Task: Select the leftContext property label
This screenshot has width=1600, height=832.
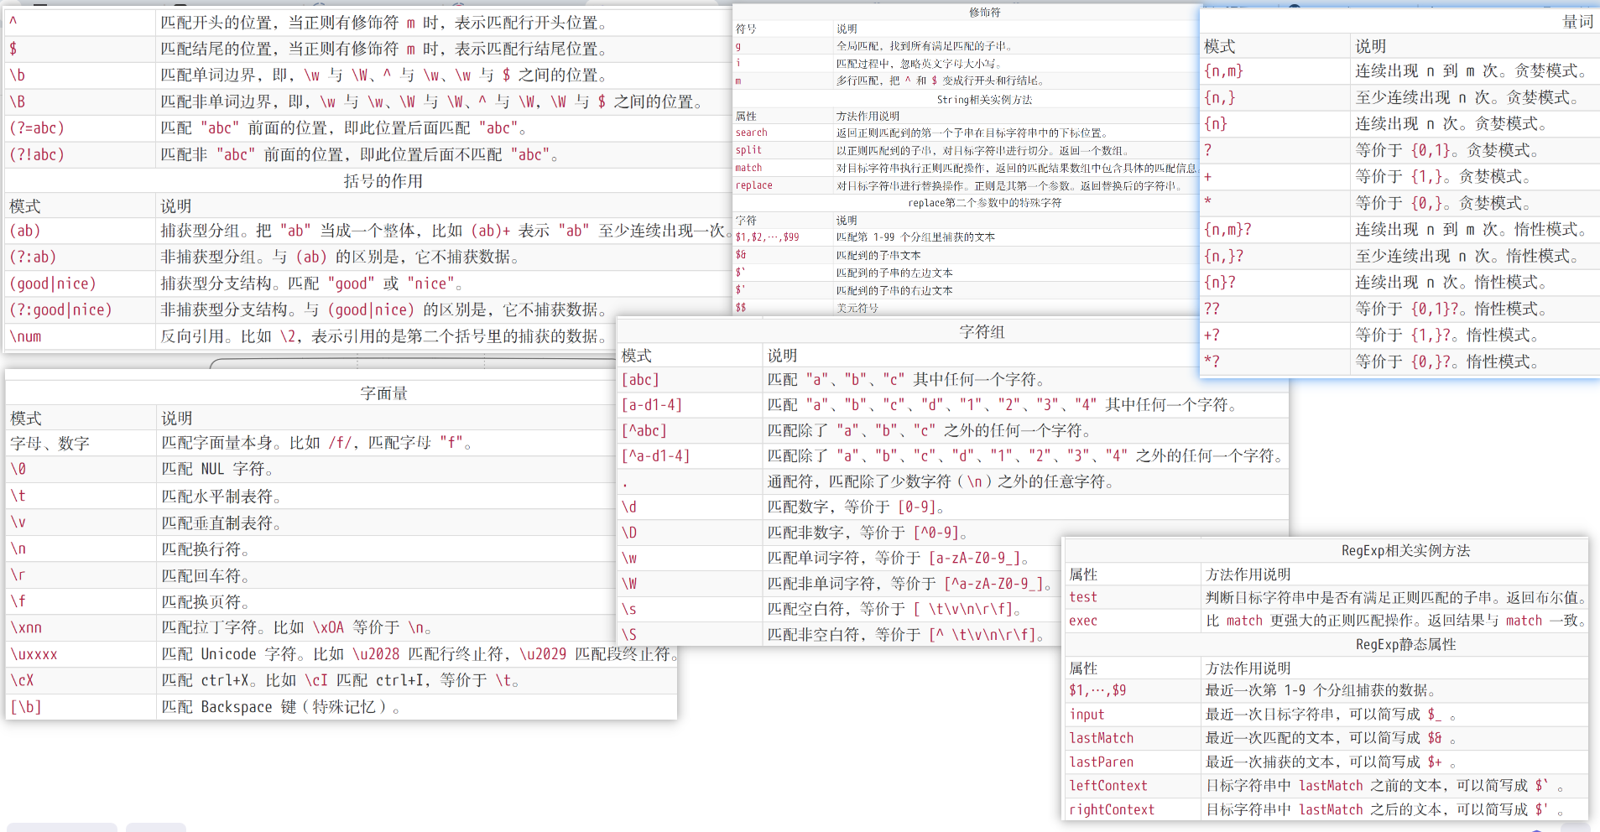Action: (1108, 786)
